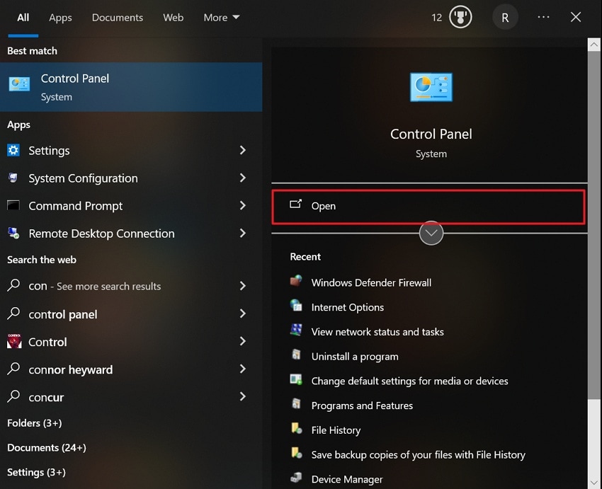Expand the Remote Desktop Connection arrow

[x=243, y=233]
